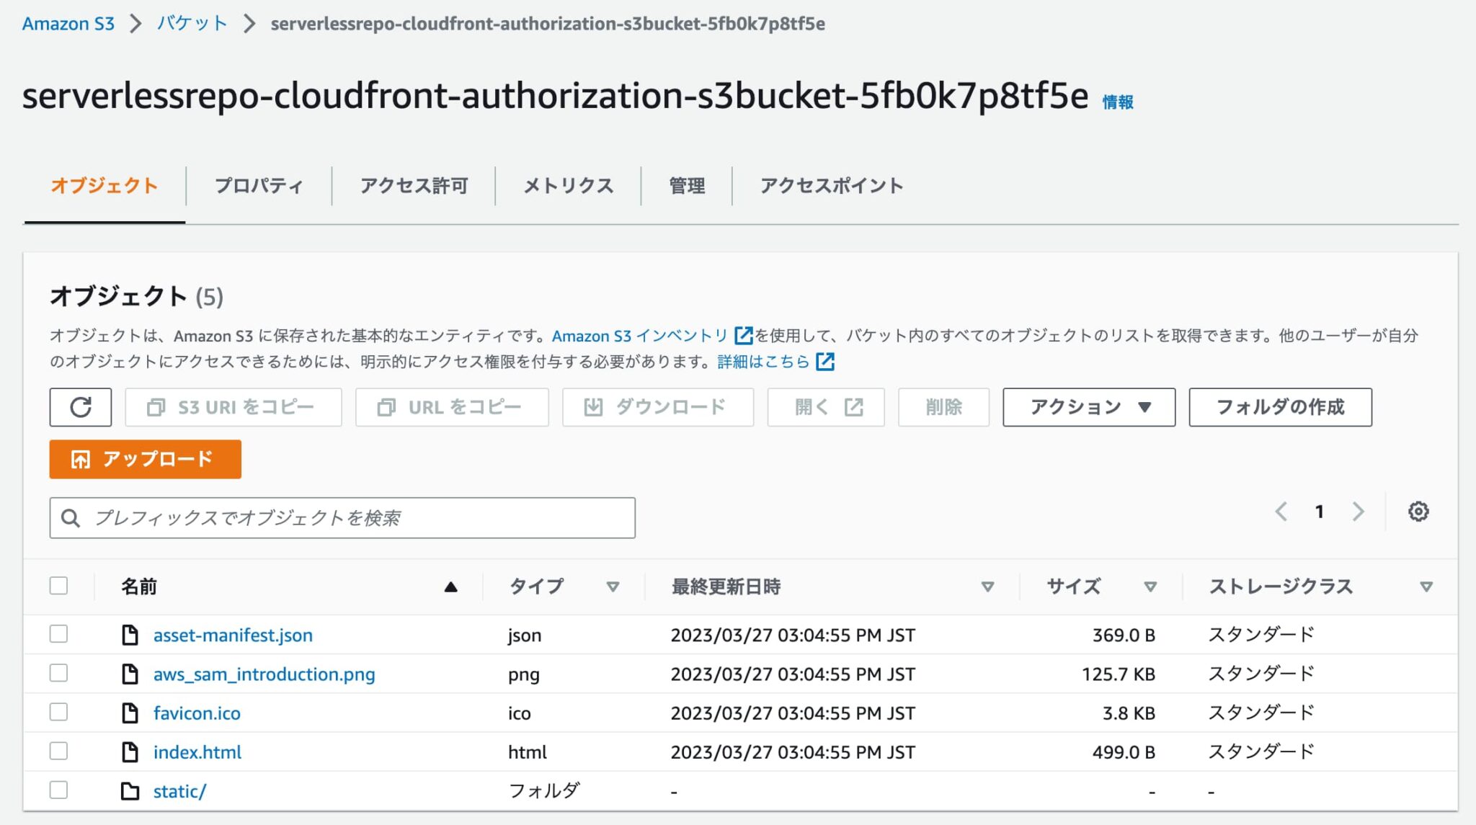
Task: Click the static/ folder icon
Action: pos(130,790)
